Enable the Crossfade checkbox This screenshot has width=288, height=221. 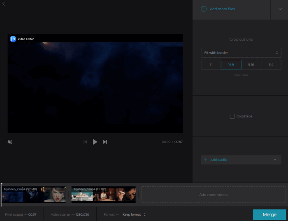[232, 116]
